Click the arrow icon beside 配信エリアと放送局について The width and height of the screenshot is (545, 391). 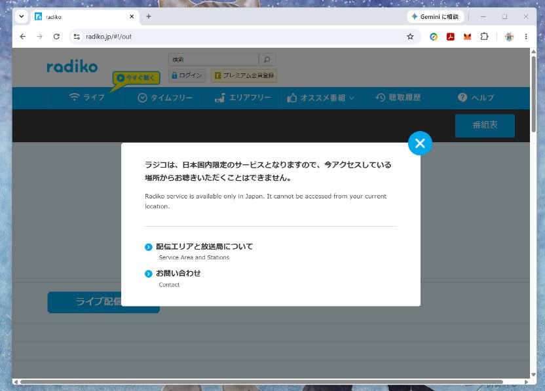tap(149, 247)
